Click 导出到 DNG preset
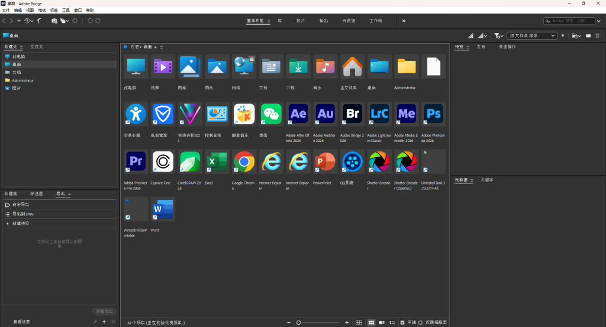 tap(60, 214)
